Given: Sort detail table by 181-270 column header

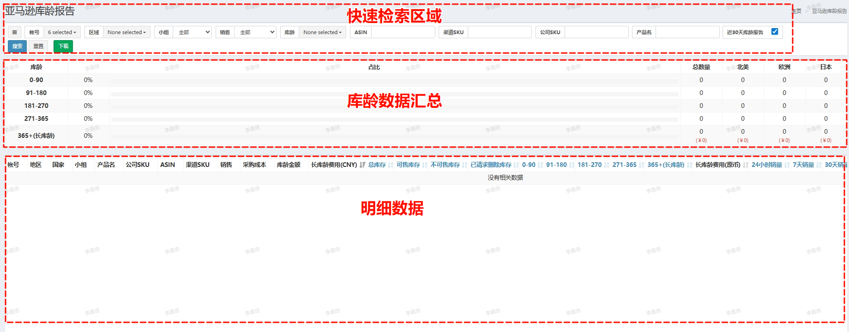Looking at the screenshot, I should (590, 165).
